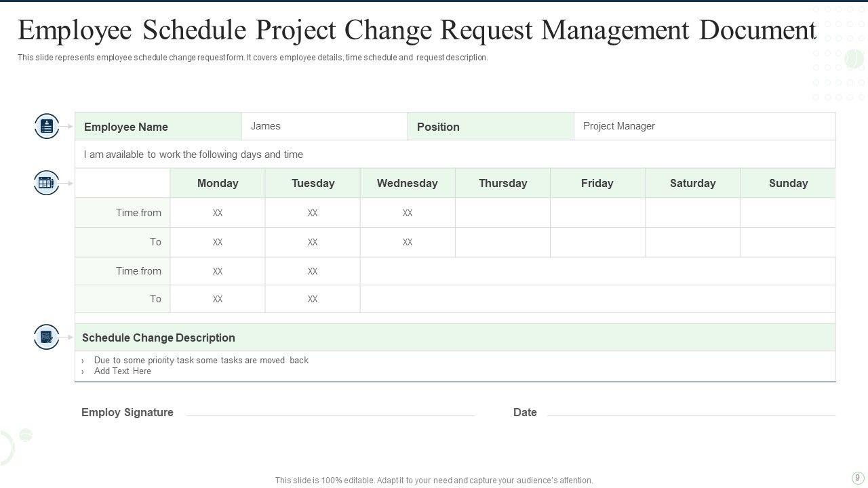The image size is (868, 488).
Task: Click the 'I am available to work' row
Action: click(x=193, y=155)
